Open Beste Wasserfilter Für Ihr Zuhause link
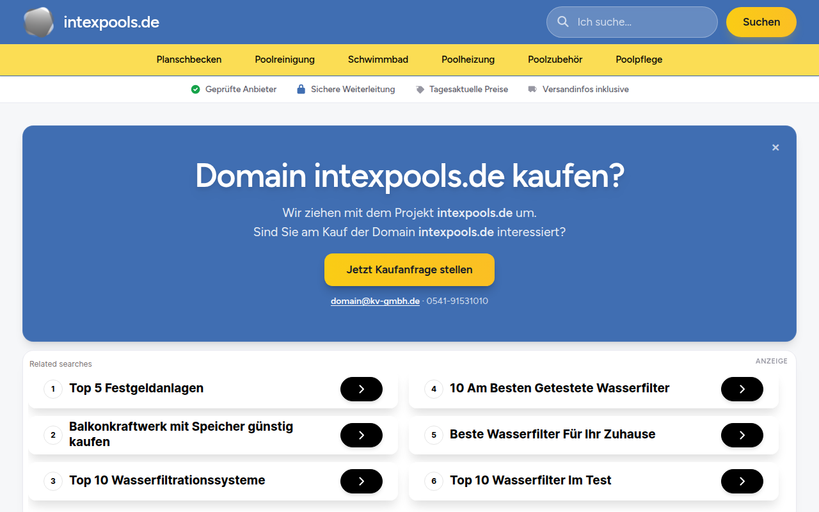819x512 pixels. [x=553, y=435]
